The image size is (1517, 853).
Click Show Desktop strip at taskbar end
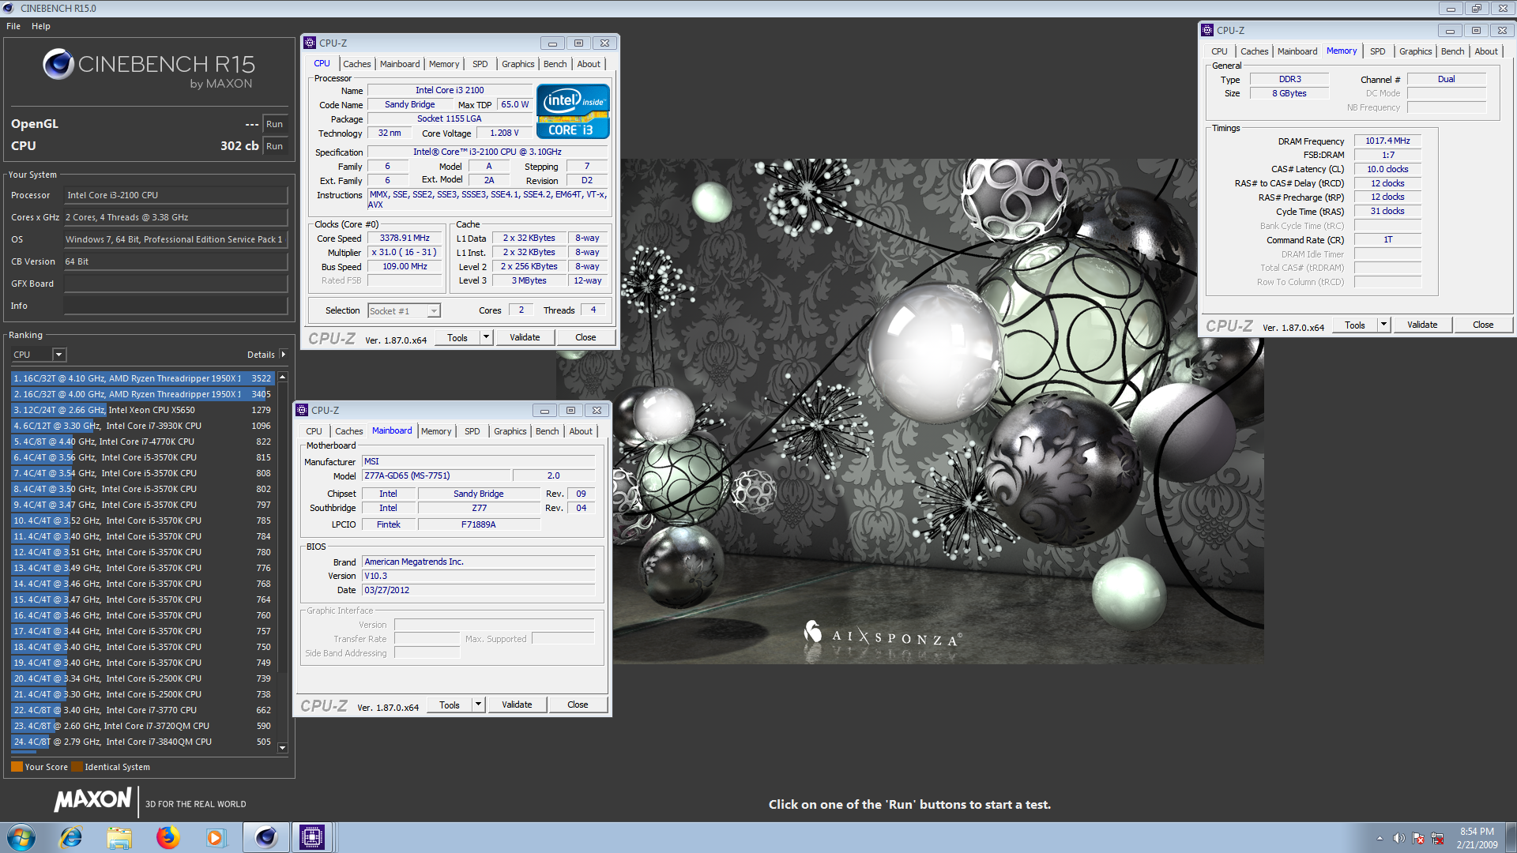tap(1511, 838)
